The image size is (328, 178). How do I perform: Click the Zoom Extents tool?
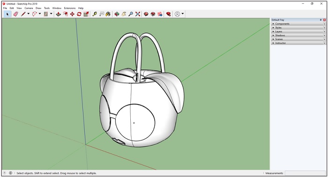[138, 14]
